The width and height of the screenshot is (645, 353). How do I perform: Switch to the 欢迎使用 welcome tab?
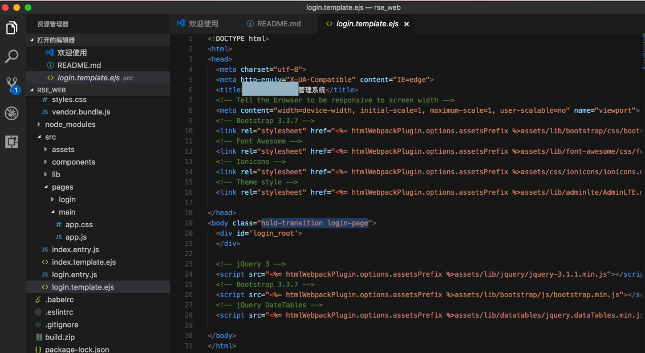tap(203, 24)
